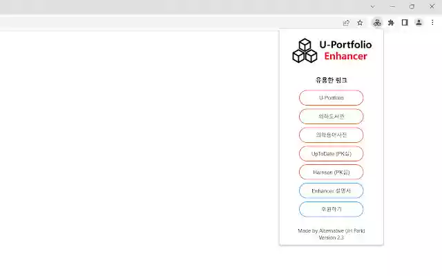Open the U-Portfolio link button
The image size is (442, 276).
(x=331, y=98)
